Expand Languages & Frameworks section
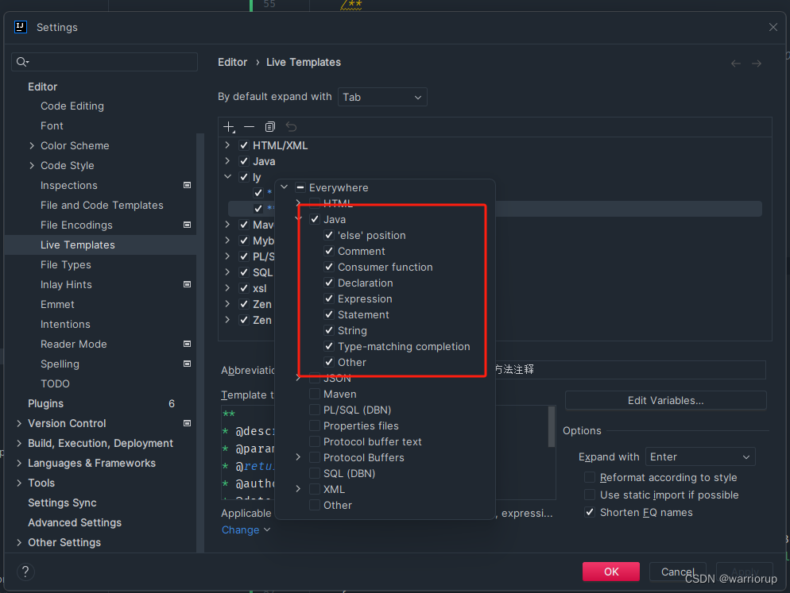This screenshot has height=593, width=790. 19,463
